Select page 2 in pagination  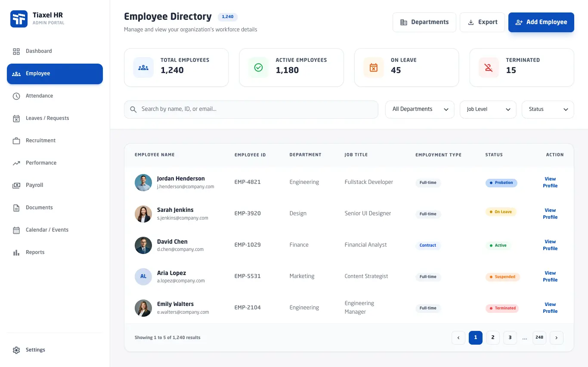(x=493, y=338)
